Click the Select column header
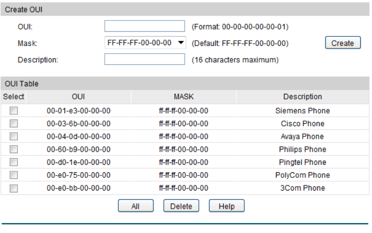Image resolution: width=372 pixels, height=233 pixels. point(13,97)
